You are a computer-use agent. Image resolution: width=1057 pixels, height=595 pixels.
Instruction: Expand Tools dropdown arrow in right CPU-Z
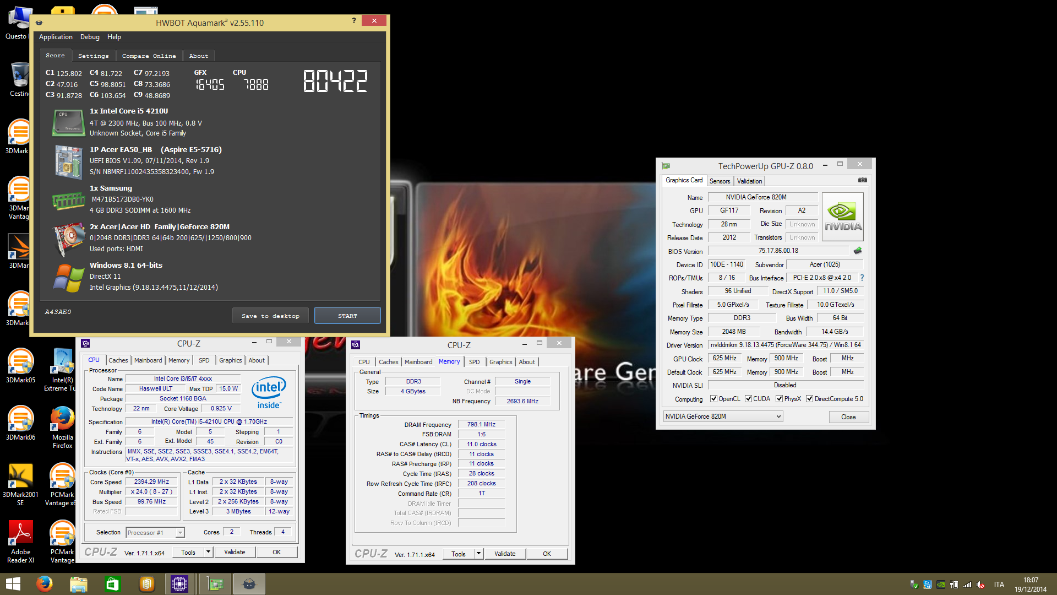click(478, 554)
